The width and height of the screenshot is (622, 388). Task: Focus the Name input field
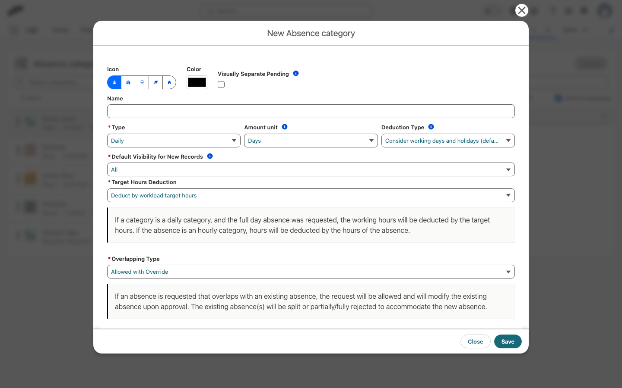tap(311, 111)
